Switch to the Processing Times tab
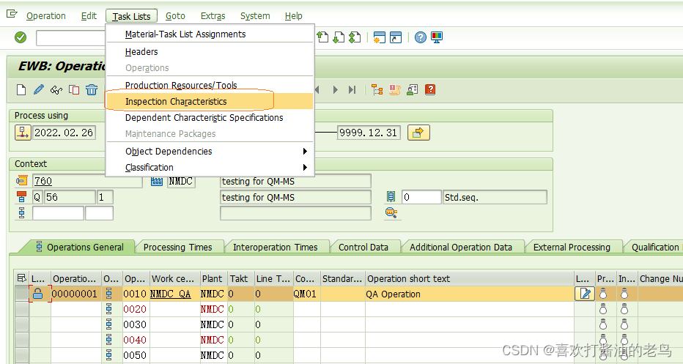The height and width of the screenshot is (364, 683). click(177, 248)
